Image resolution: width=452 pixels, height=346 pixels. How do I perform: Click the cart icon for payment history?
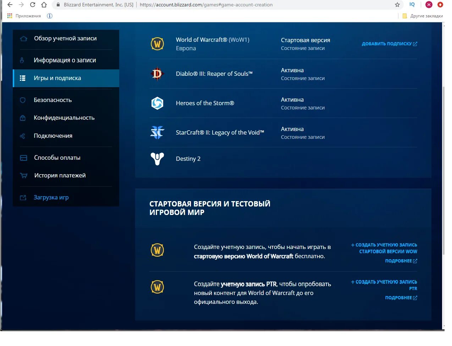23,176
